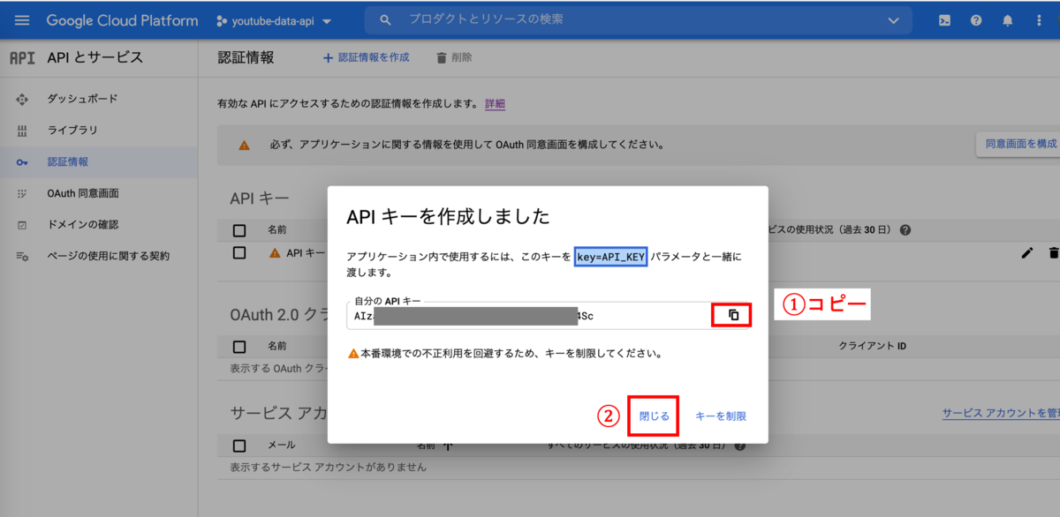Toggle the API キー header checkbox
Screen dimensions: 1060x517
(239, 230)
